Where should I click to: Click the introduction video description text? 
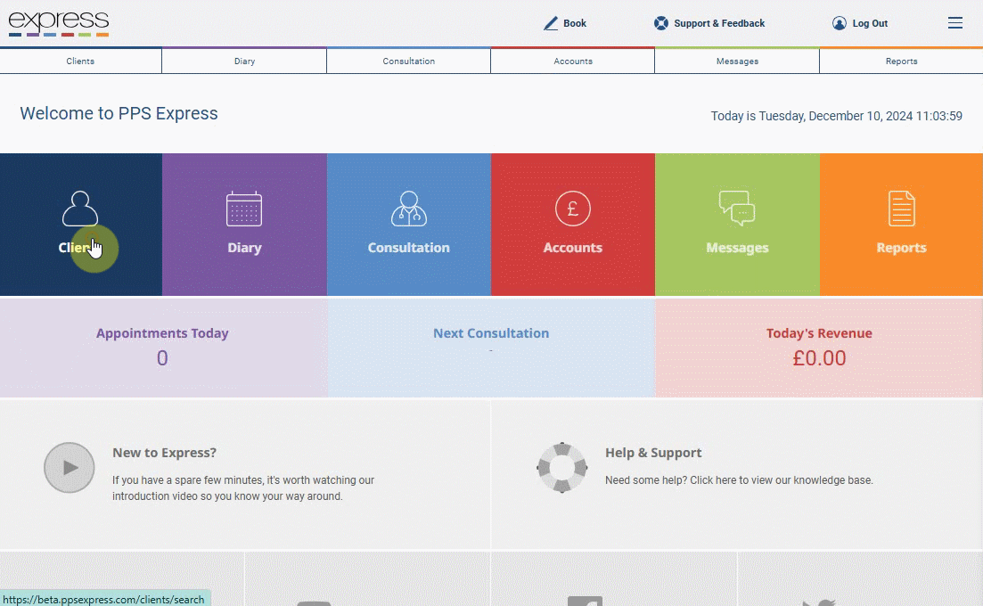click(243, 488)
